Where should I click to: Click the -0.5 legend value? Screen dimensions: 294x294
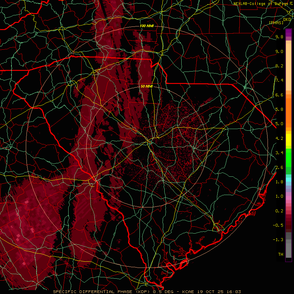click(x=278, y=225)
